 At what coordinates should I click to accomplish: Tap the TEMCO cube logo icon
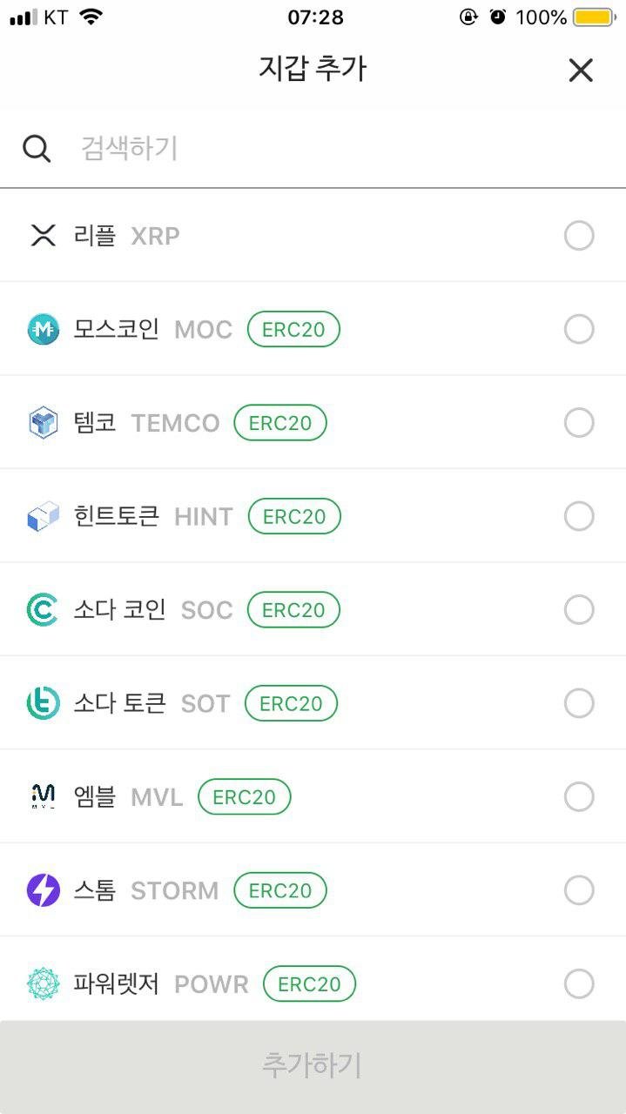click(x=43, y=423)
